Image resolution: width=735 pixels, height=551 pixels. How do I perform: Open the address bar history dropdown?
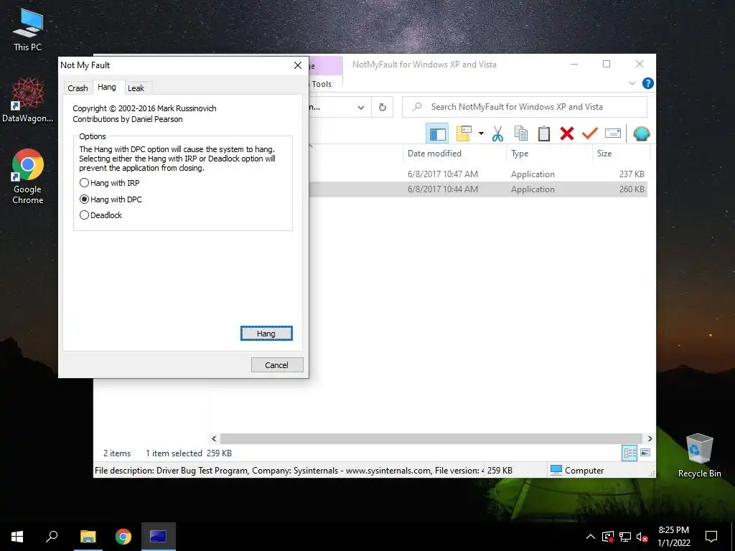(x=361, y=108)
